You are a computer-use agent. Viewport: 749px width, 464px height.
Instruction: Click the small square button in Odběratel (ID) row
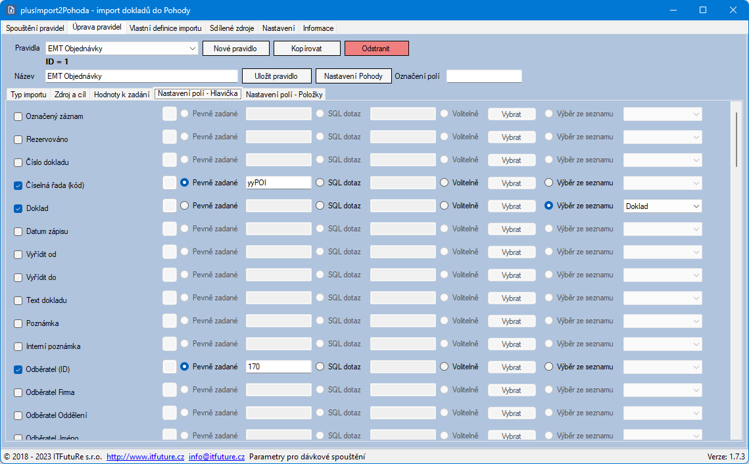pyautogui.click(x=170, y=367)
